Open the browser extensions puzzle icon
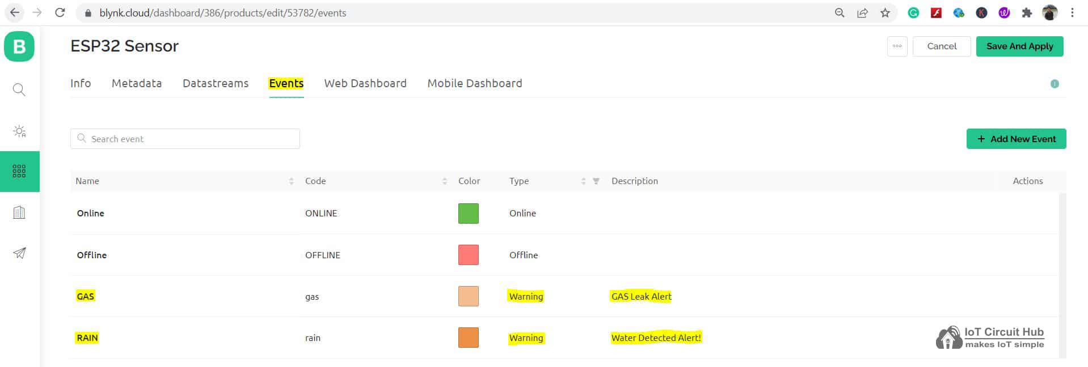The width and height of the screenshot is (1088, 367). click(1027, 12)
